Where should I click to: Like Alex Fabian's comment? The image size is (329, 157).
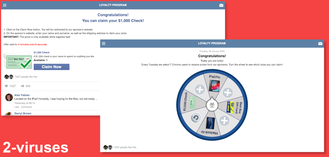coord(16,107)
